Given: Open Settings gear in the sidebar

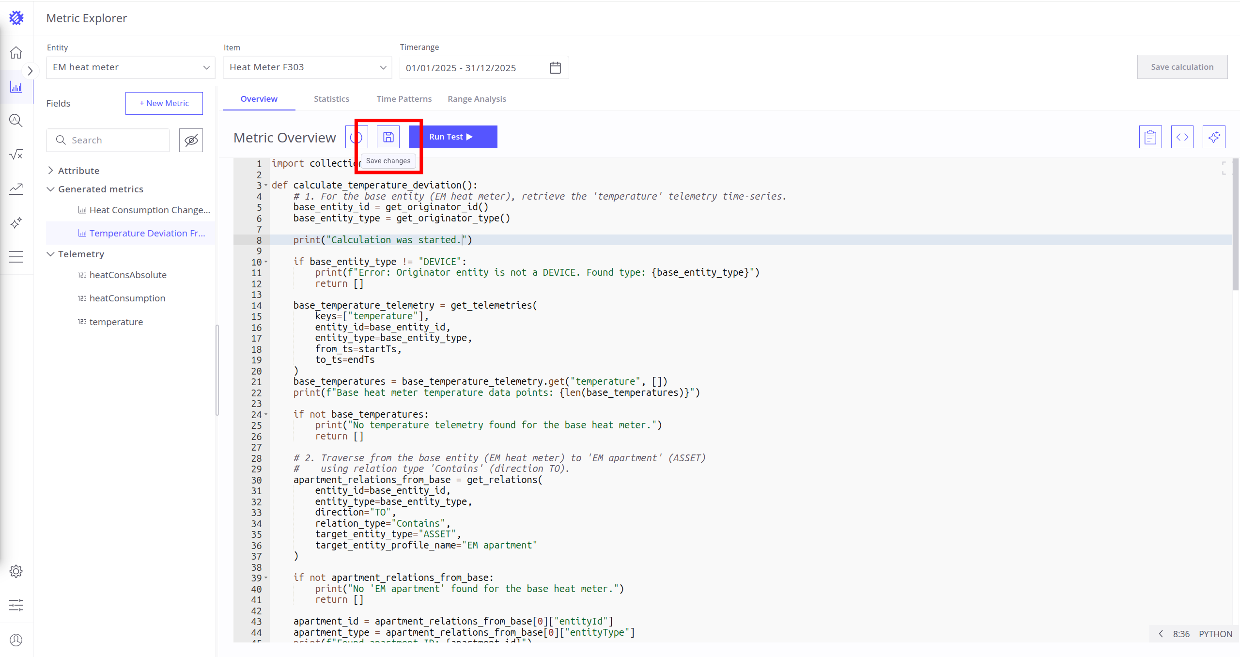Looking at the screenshot, I should click(x=16, y=571).
